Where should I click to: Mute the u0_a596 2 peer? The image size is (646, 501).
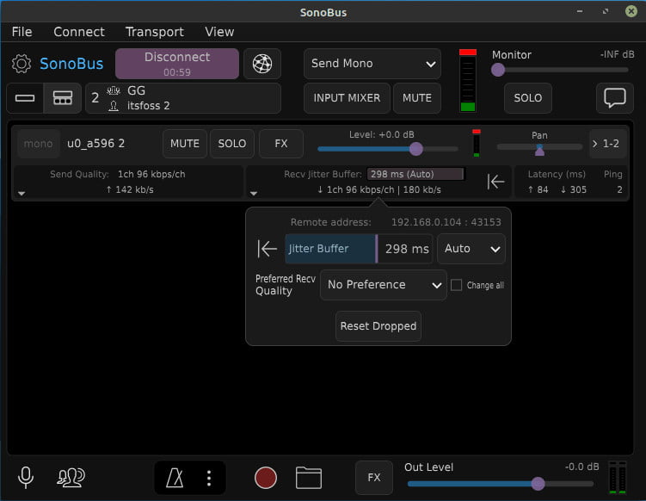[x=185, y=144]
